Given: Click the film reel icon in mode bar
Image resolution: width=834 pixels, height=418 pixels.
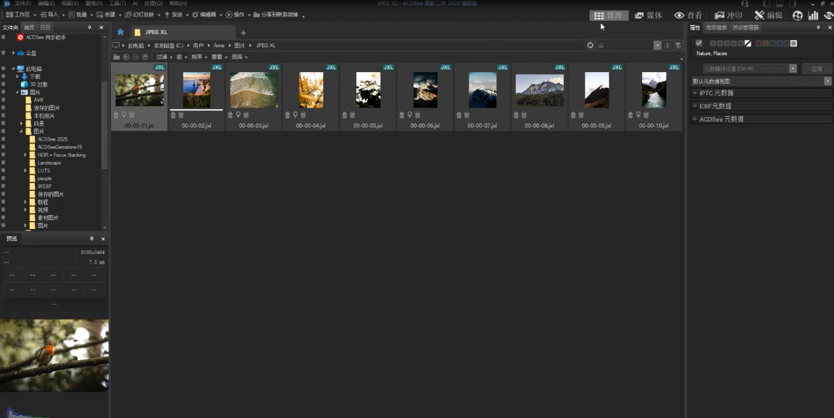Looking at the screenshot, I should coord(797,15).
